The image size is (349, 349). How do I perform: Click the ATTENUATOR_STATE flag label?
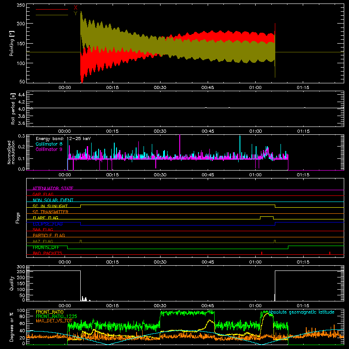click(53, 188)
